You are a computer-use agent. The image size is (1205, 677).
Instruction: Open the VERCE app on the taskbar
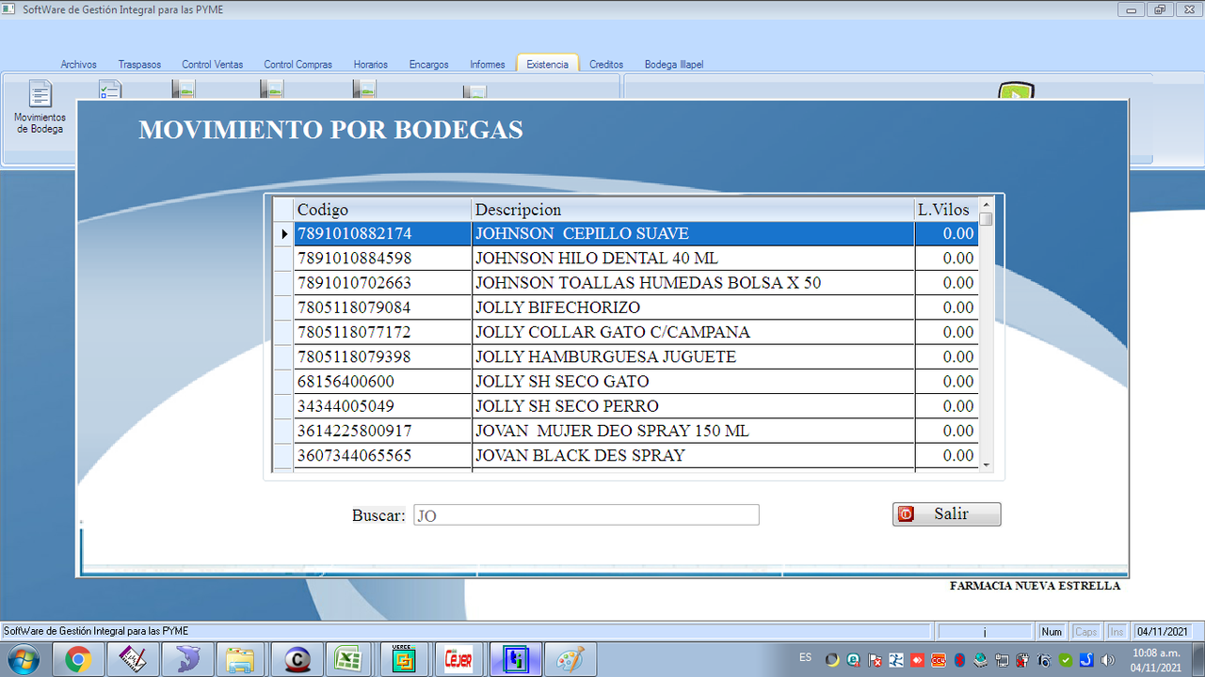(x=404, y=660)
